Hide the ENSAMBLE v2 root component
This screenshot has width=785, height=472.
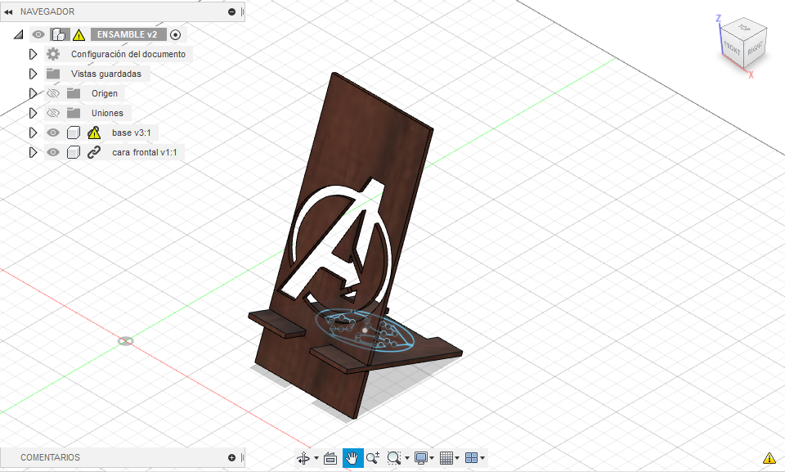(x=38, y=34)
